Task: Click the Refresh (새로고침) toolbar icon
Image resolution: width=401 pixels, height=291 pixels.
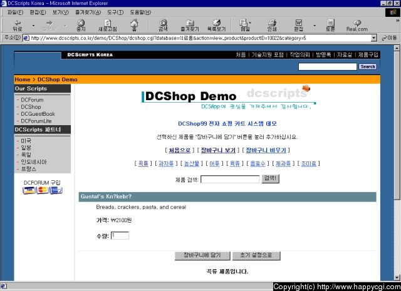Action: pyautogui.click(x=108, y=25)
